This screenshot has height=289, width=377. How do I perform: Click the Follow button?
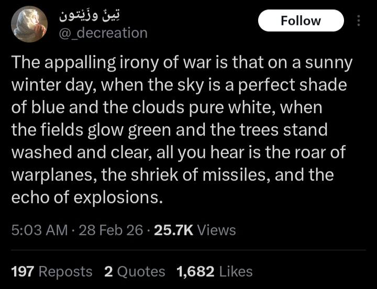pos(301,21)
